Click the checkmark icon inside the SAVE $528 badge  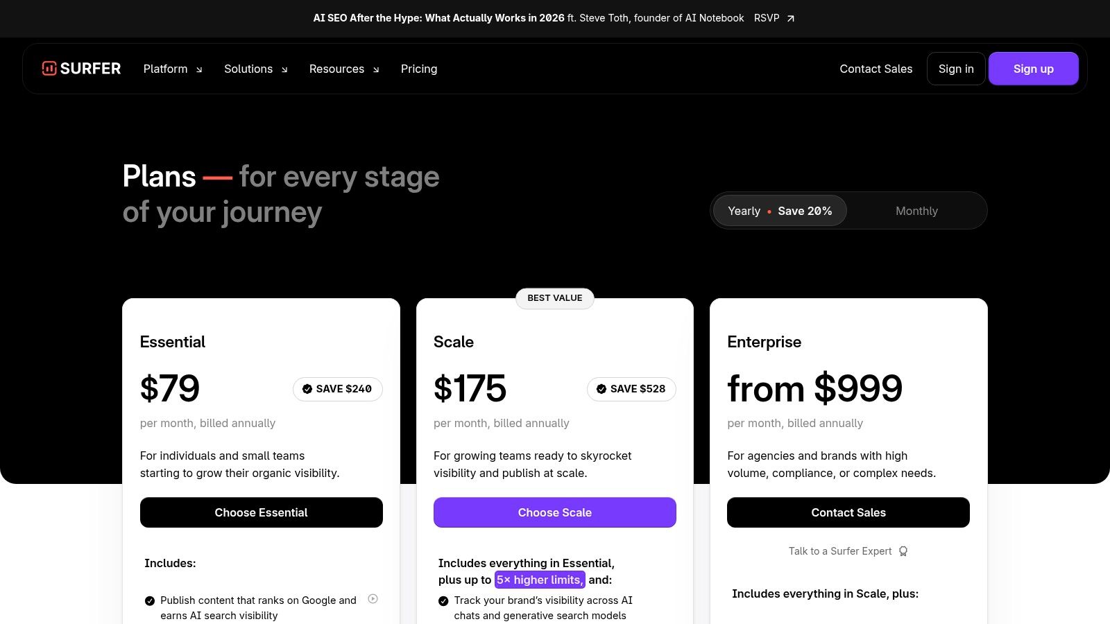[600, 389]
